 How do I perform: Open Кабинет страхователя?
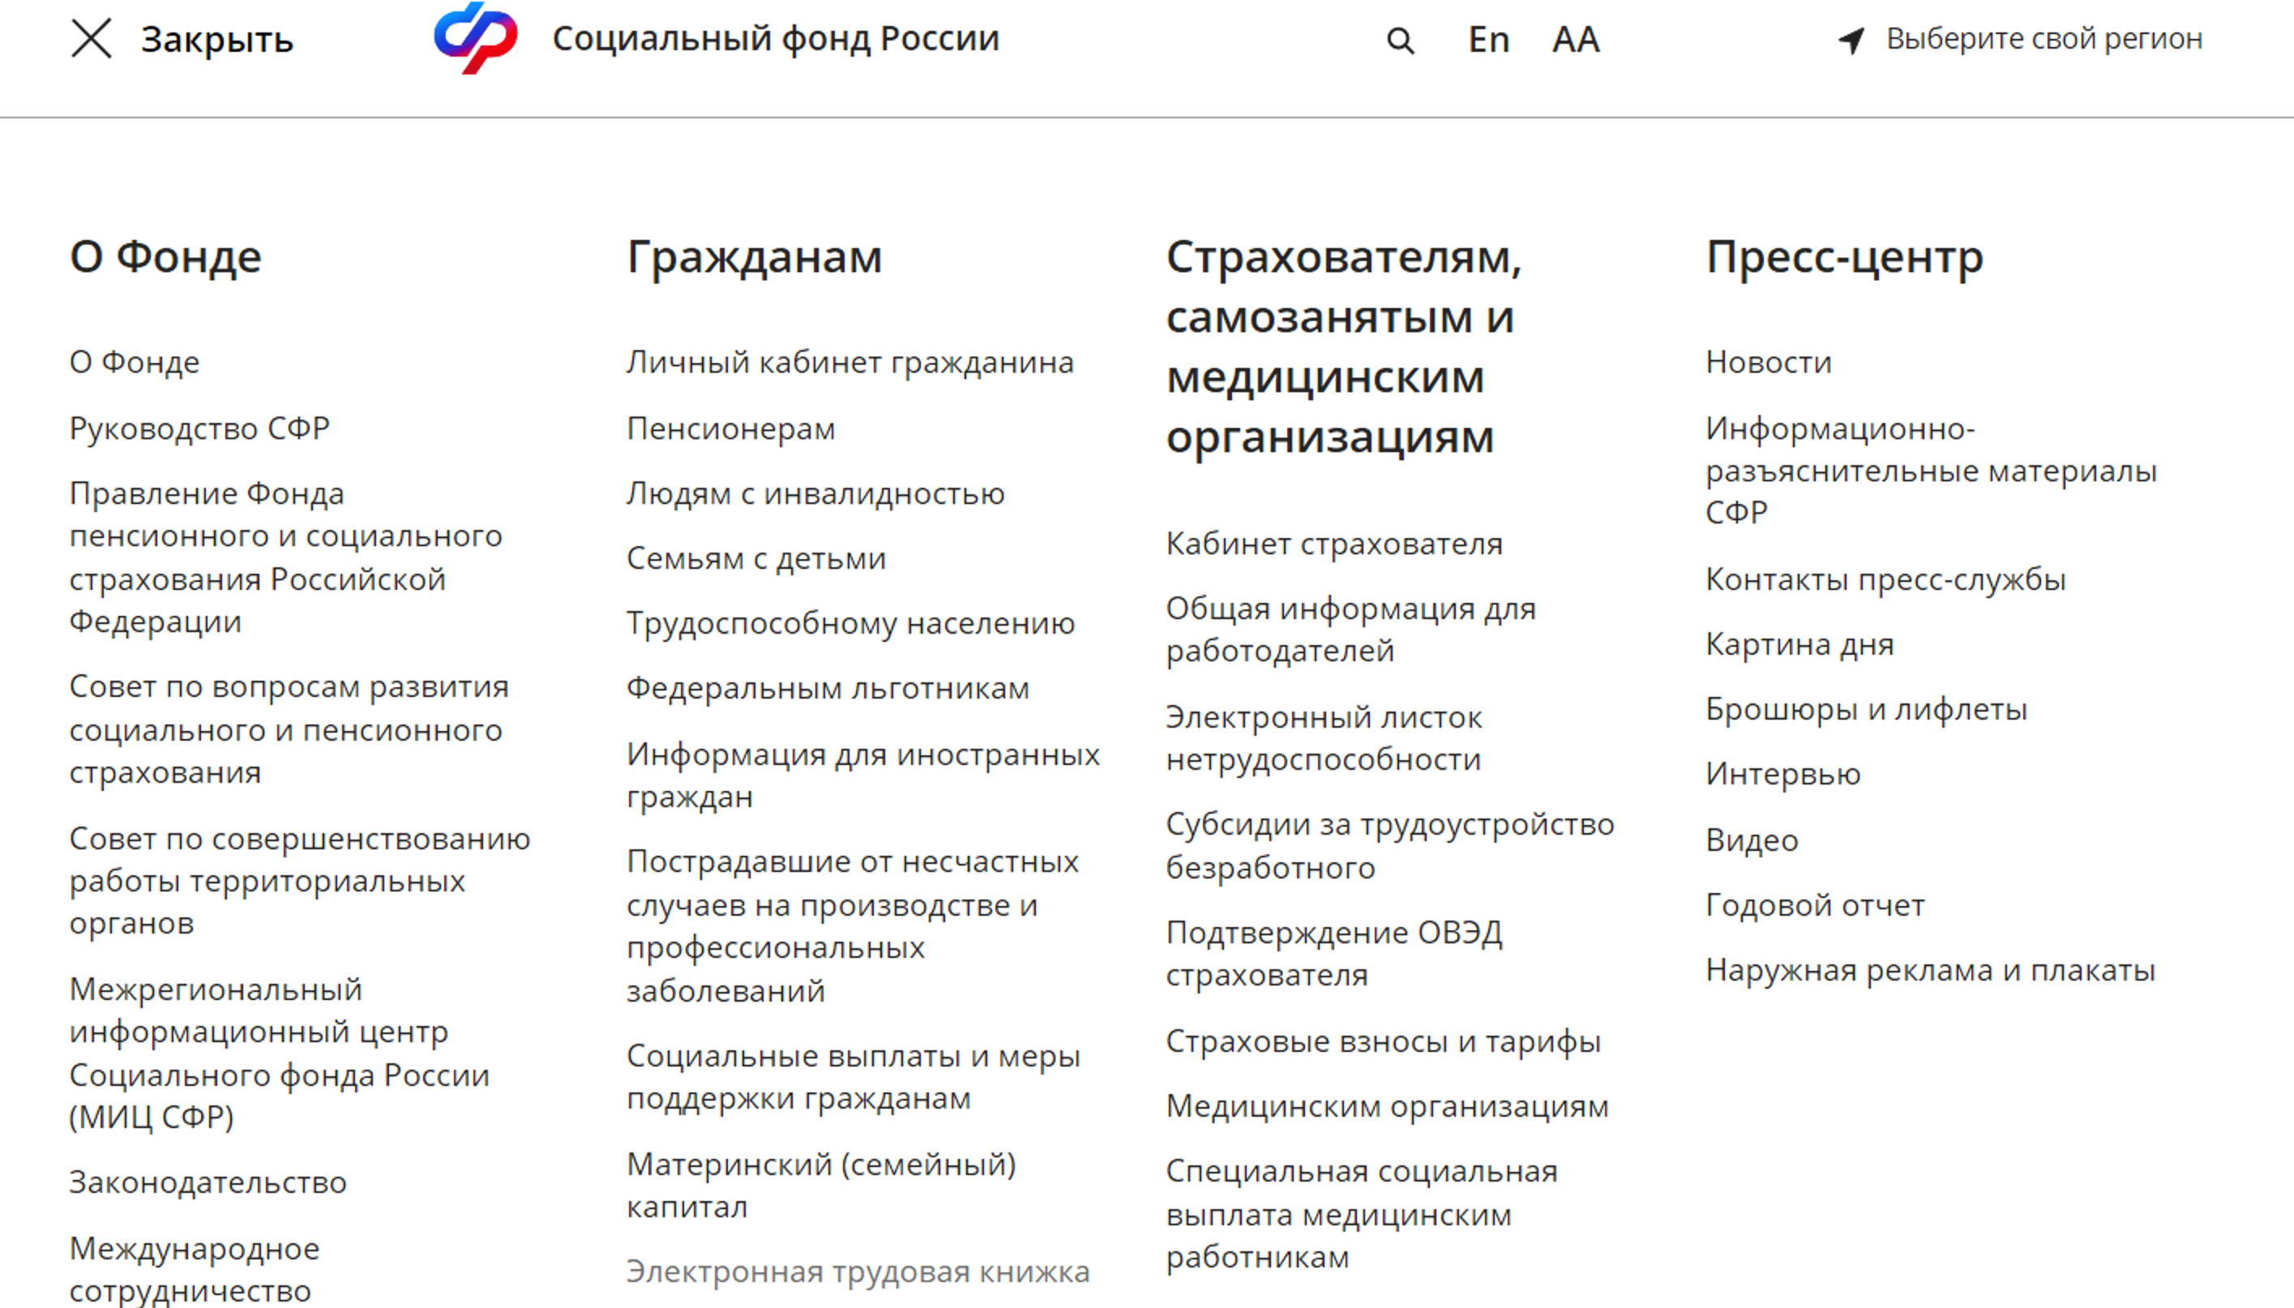point(1334,544)
